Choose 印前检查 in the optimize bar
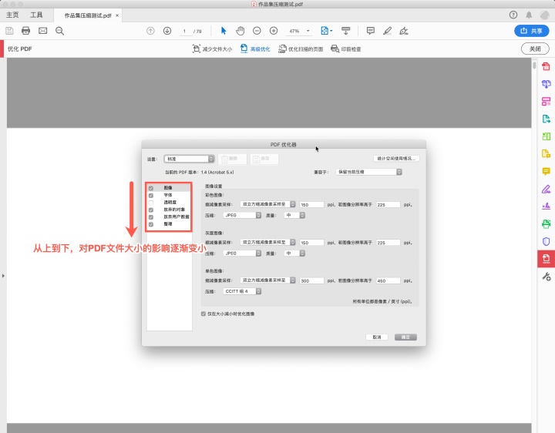The height and width of the screenshot is (433, 555). [x=346, y=49]
